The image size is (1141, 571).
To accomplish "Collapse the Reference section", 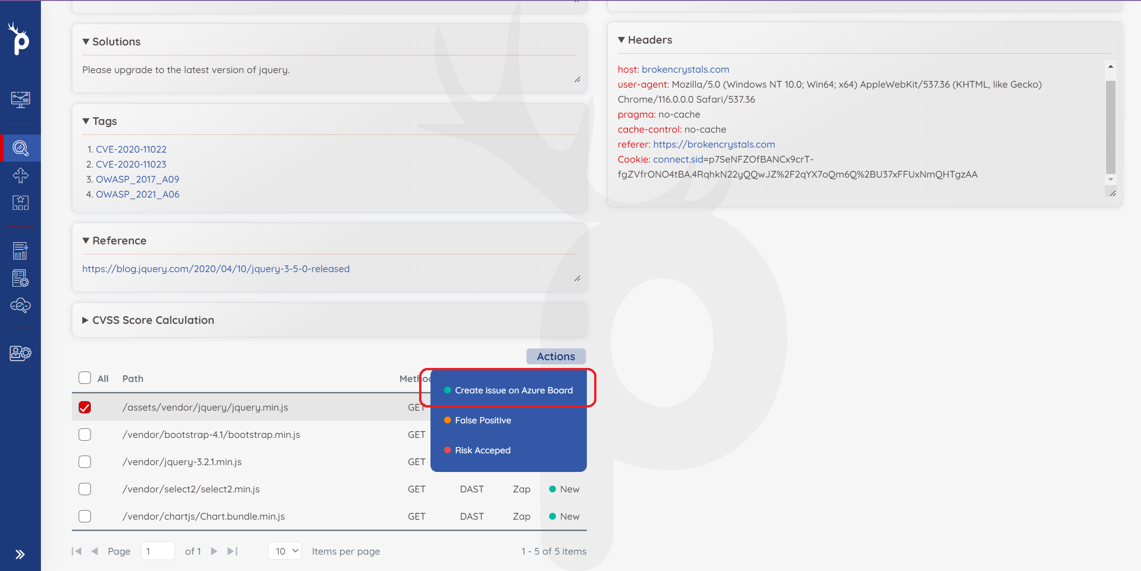I will click(86, 240).
